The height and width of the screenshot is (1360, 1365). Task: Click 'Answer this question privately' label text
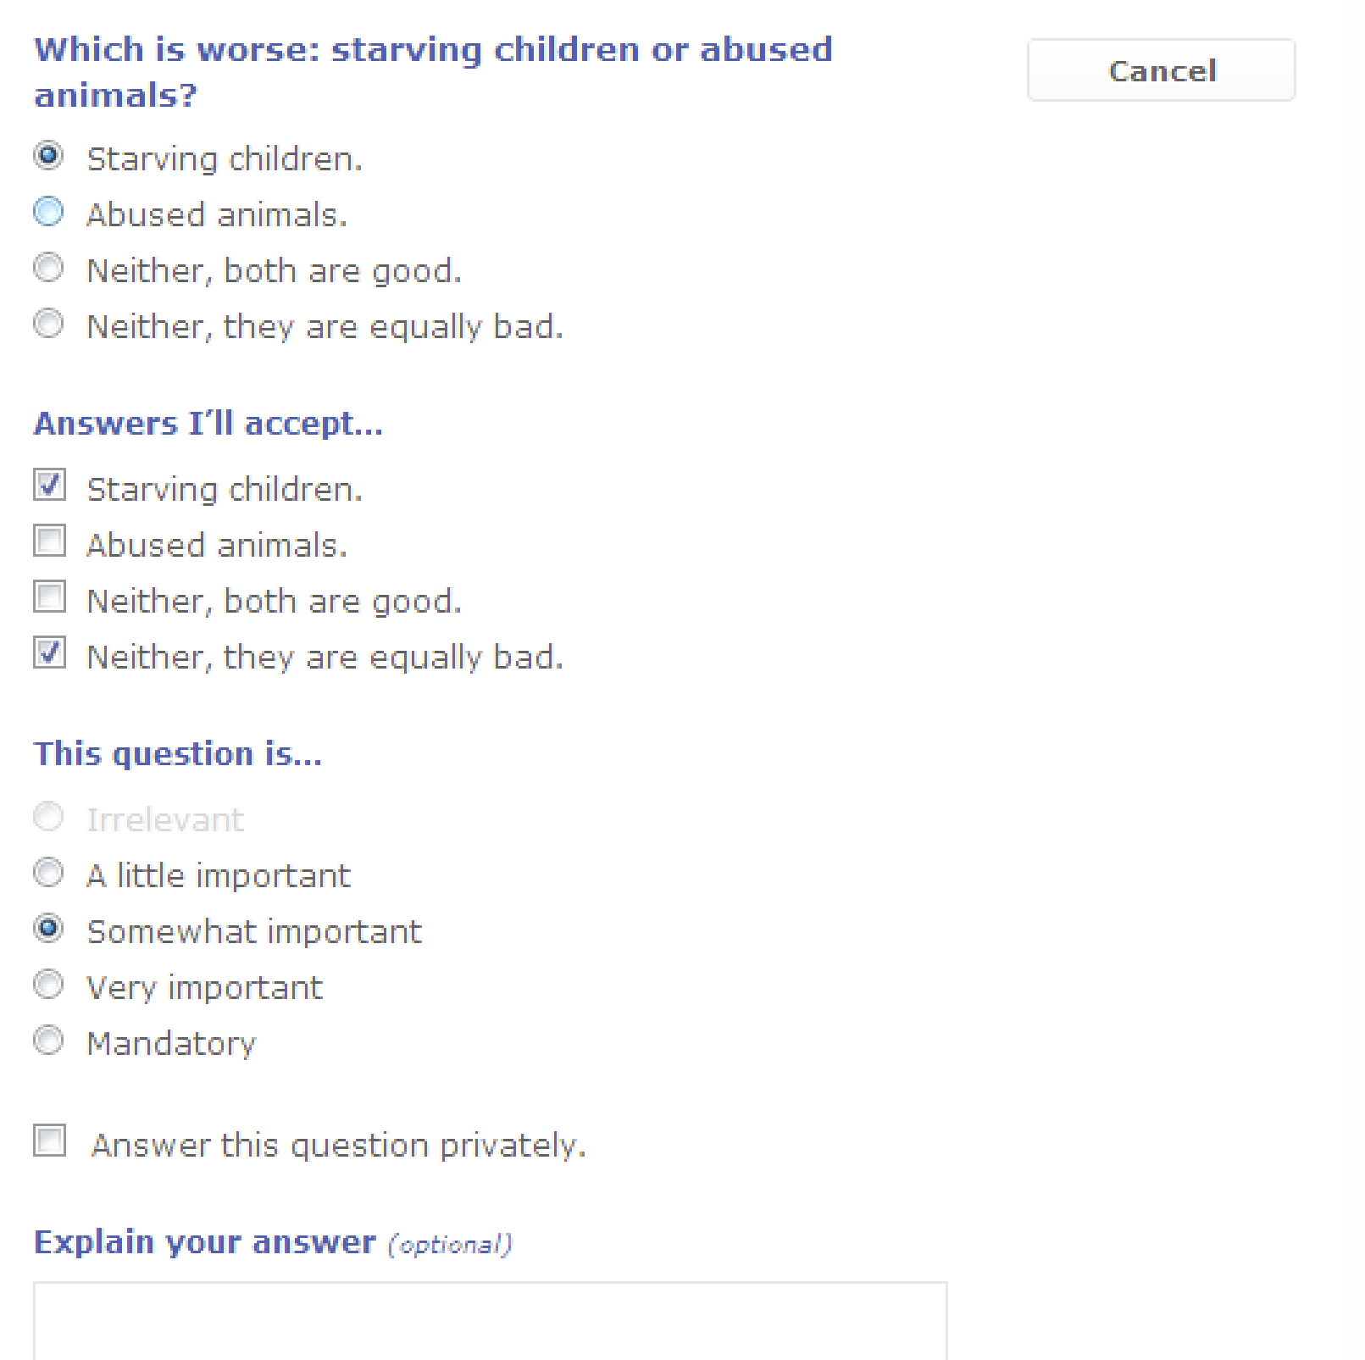(338, 1146)
